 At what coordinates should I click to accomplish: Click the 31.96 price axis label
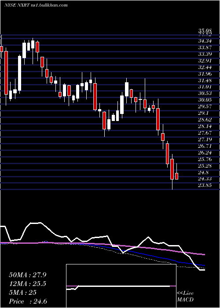(205, 74)
